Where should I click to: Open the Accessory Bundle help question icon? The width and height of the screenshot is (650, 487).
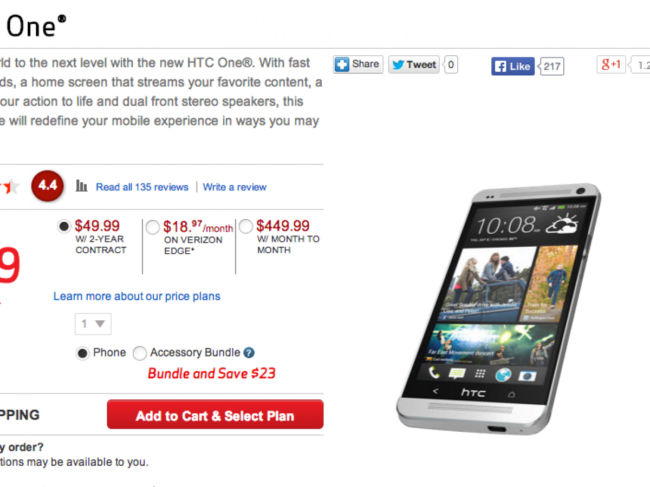[249, 353]
